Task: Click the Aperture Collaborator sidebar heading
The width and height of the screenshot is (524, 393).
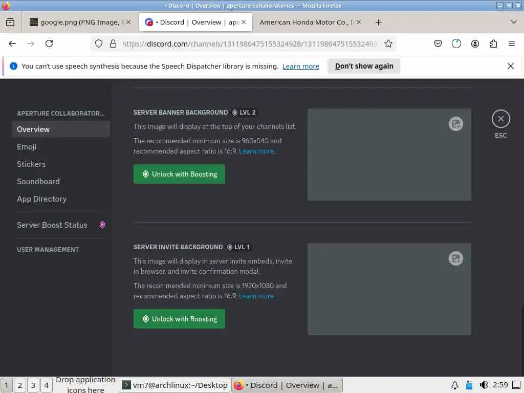Action: 60,114
